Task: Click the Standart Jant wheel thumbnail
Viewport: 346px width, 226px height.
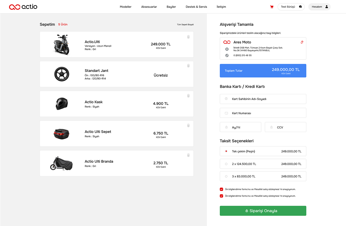Action: tap(62, 74)
